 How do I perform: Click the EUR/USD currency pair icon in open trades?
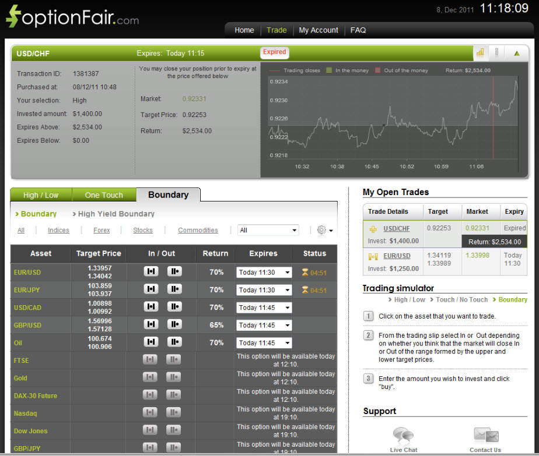pos(372,256)
